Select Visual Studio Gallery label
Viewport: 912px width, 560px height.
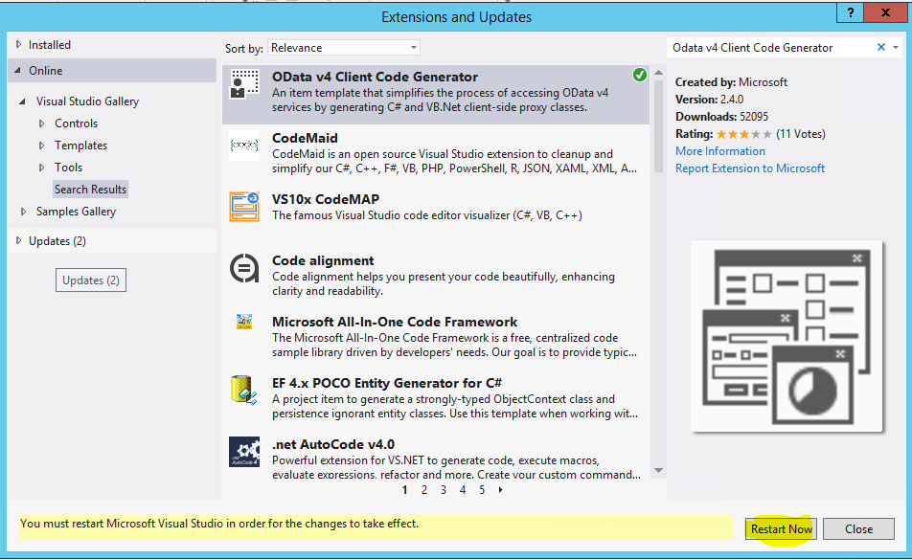click(x=87, y=101)
